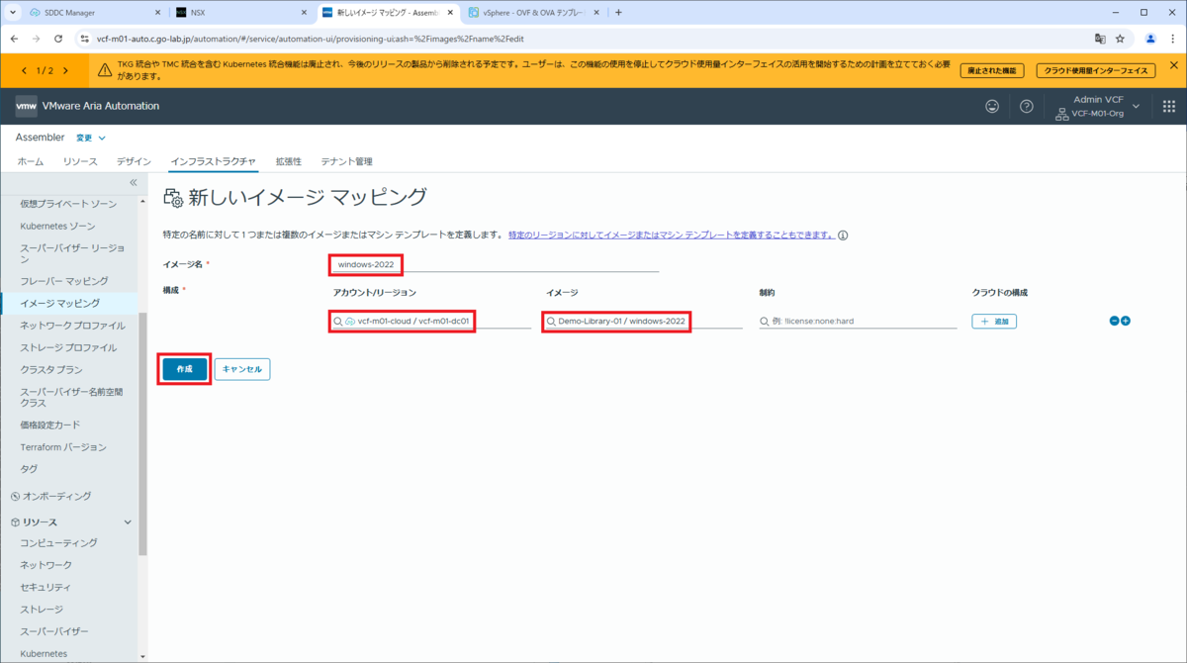This screenshot has width=1187, height=663.
Task: Select Terraform バージョン in the sidebar
Action: [63, 447]
